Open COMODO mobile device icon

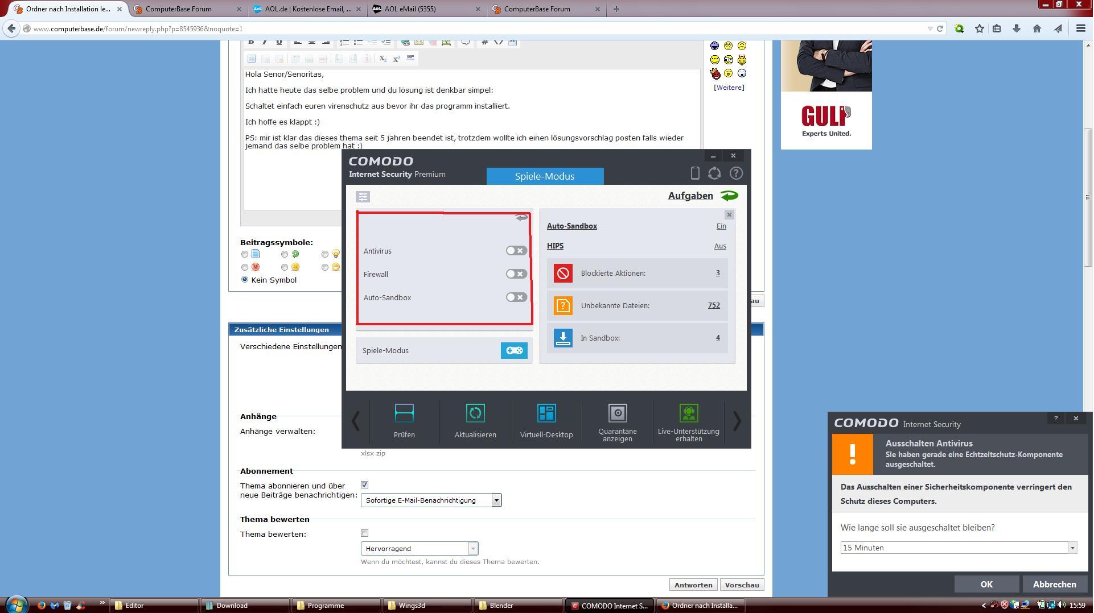695,173
